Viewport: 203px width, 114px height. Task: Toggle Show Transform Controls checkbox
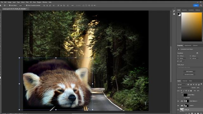pos(27,5)
